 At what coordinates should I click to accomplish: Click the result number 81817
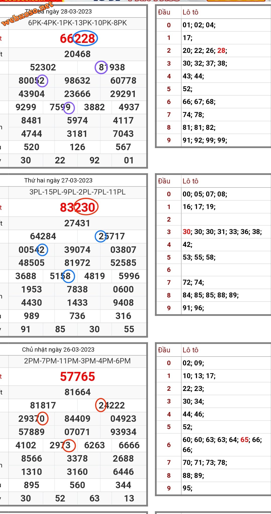pos(43,405)
